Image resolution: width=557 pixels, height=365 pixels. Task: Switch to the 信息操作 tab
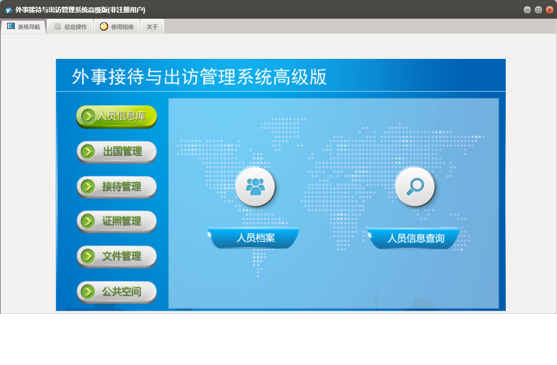71,27
